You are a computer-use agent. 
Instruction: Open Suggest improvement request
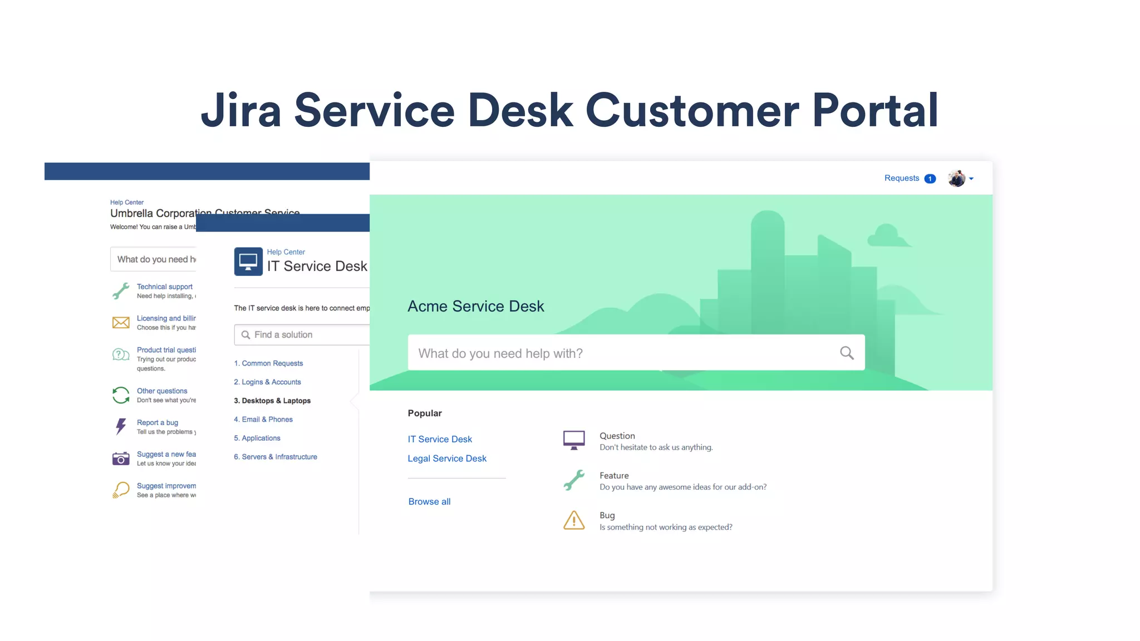[166, 486]
